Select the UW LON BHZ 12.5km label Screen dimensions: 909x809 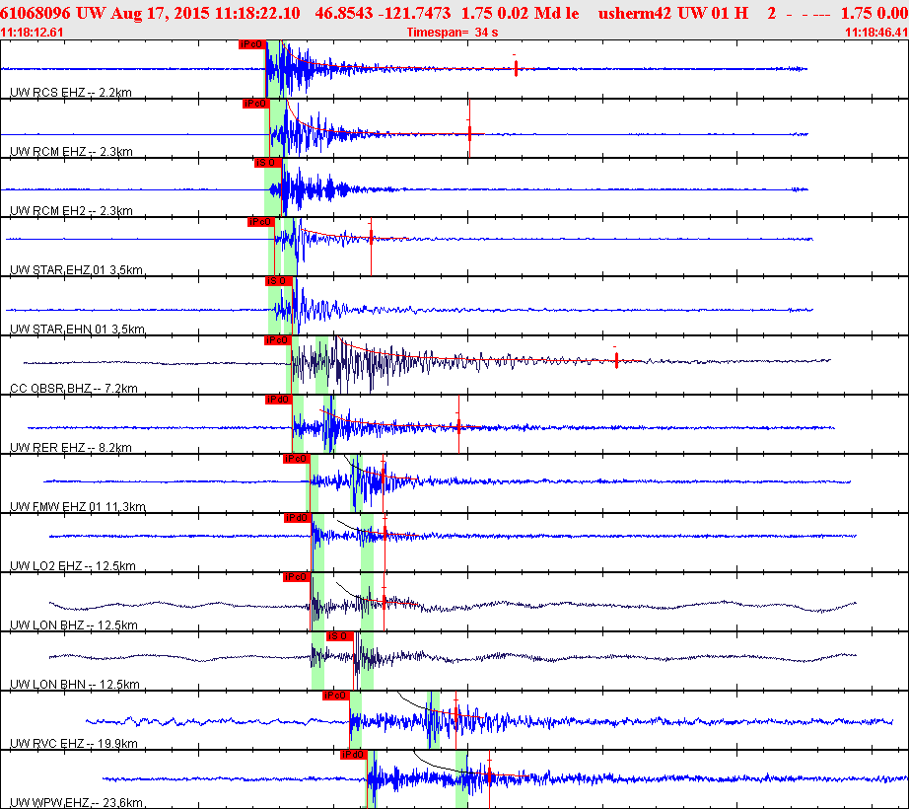74,625
